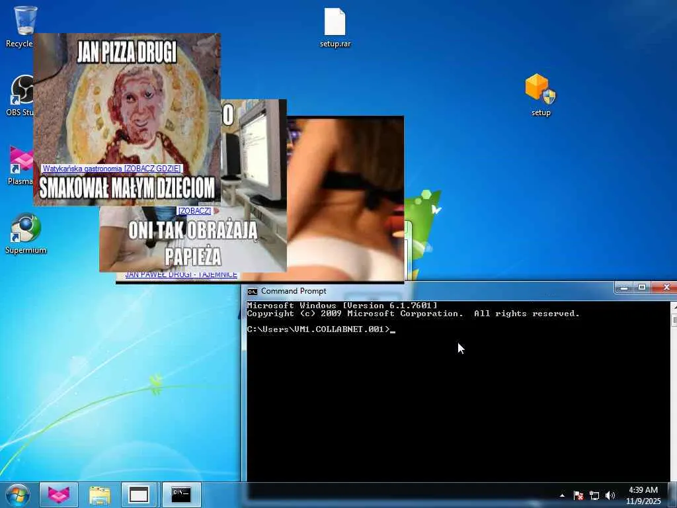Screen dimensions: 677x508
Task: Open the clock showing 4:39 AM
Action: (643, 495)
